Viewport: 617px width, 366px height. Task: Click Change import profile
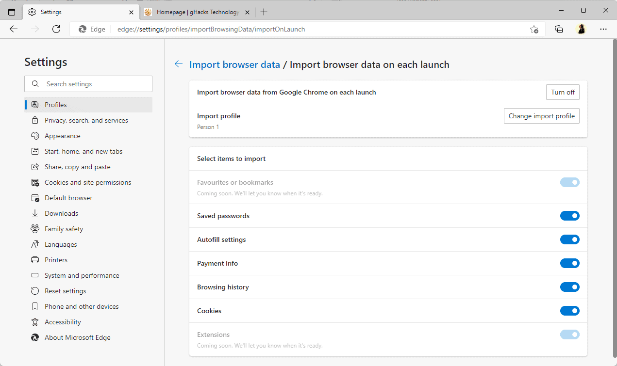[541, 115]
